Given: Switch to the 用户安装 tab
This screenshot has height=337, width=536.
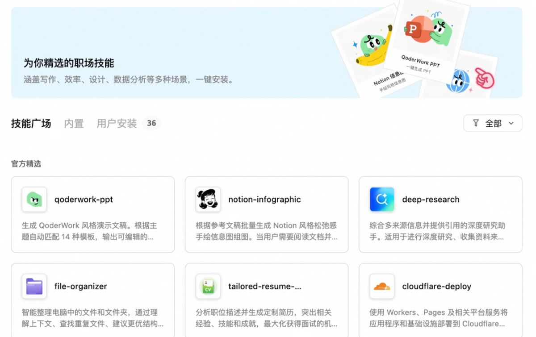Looking at the screenshot, I should pos(117,124).
